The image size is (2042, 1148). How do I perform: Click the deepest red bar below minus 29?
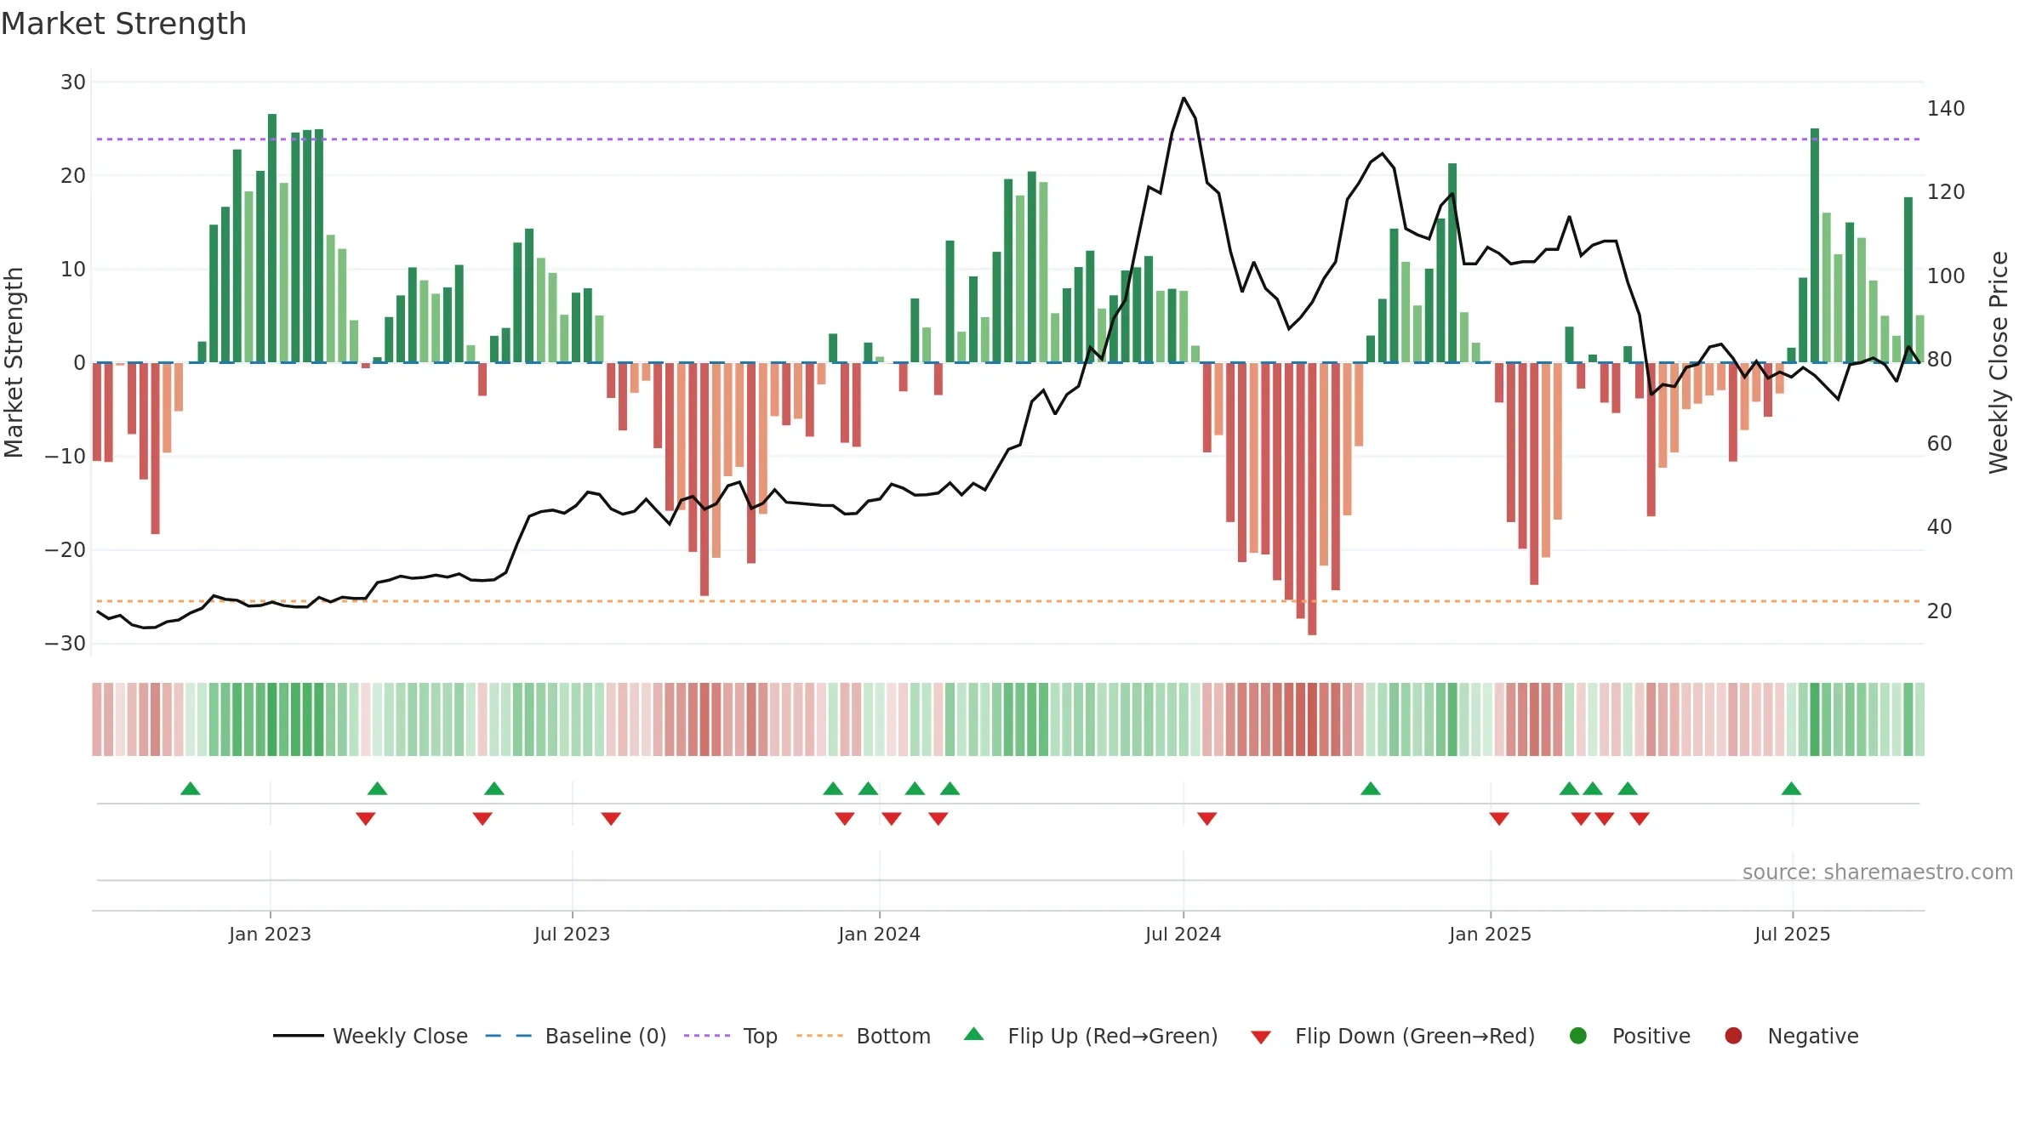tap(1312, 498)
